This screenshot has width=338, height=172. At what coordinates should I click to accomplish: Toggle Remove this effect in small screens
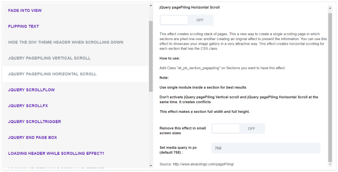click(238, 128)
